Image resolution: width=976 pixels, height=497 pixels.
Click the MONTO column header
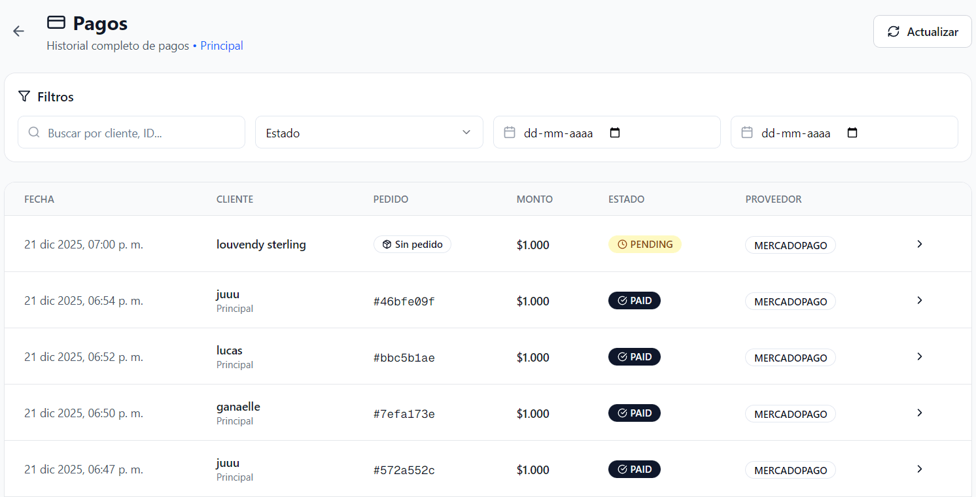534,199
